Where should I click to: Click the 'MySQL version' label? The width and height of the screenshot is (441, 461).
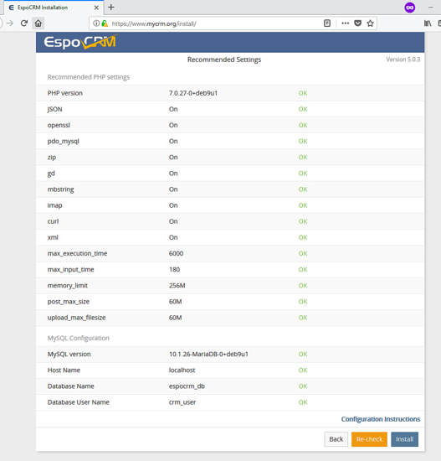(69, 355)
